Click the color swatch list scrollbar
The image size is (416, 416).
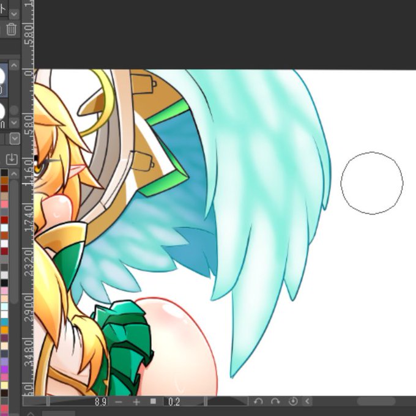[14, 242]
